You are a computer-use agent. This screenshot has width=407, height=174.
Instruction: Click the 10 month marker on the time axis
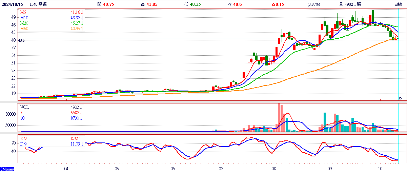pyautogui.click(x=380, y=169)
